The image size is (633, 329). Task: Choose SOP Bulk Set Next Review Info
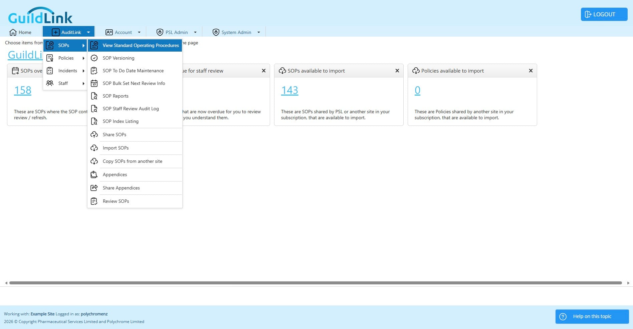coord(135,83)
